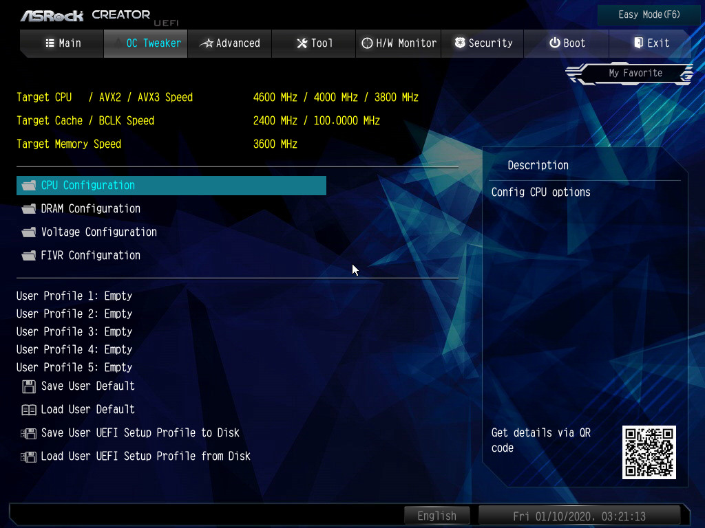
Task: Click the Voltage Configuration folder icon
Action: pyautogui.click(x=28, y=232)
